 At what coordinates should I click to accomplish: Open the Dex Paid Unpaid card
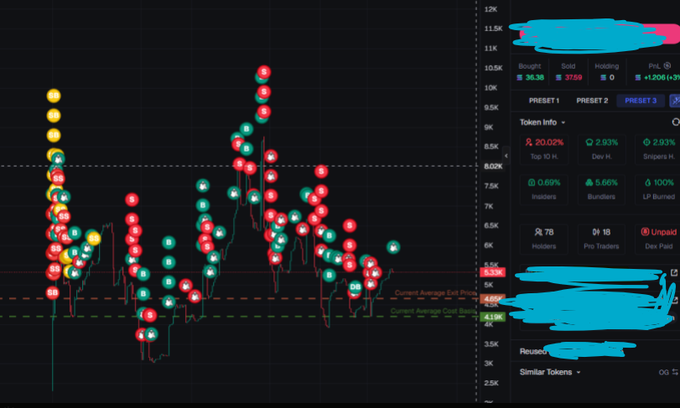click(x=657, y=239)
